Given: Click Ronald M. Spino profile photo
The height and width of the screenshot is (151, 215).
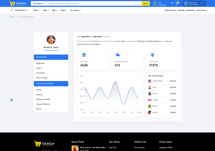Looking at the screenshot, I should tap(51, 40).
